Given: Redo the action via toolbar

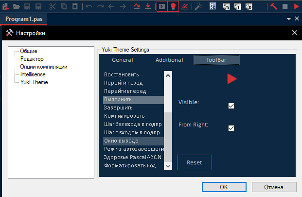Looking at the screenshot, I should 100,6.
